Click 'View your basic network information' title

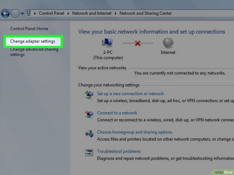151,32
